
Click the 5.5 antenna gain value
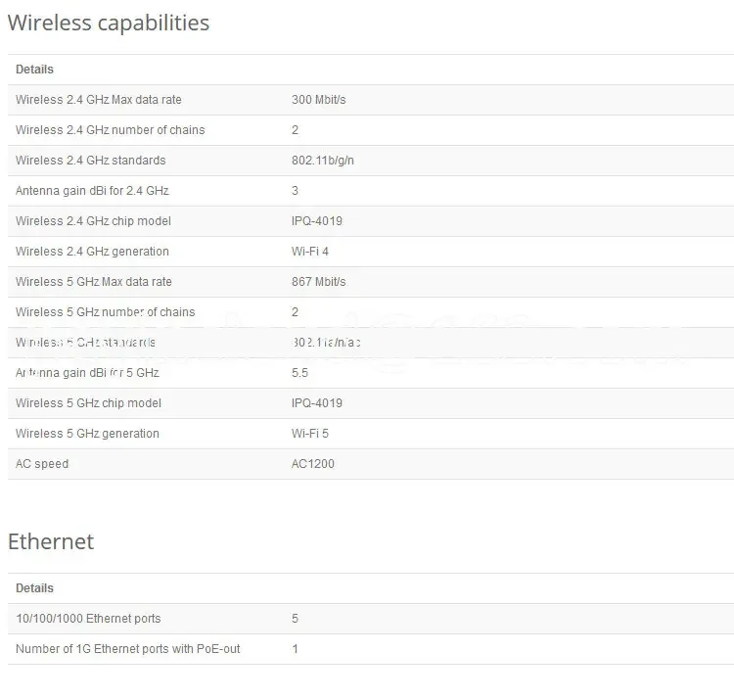(x=300, y=373)
